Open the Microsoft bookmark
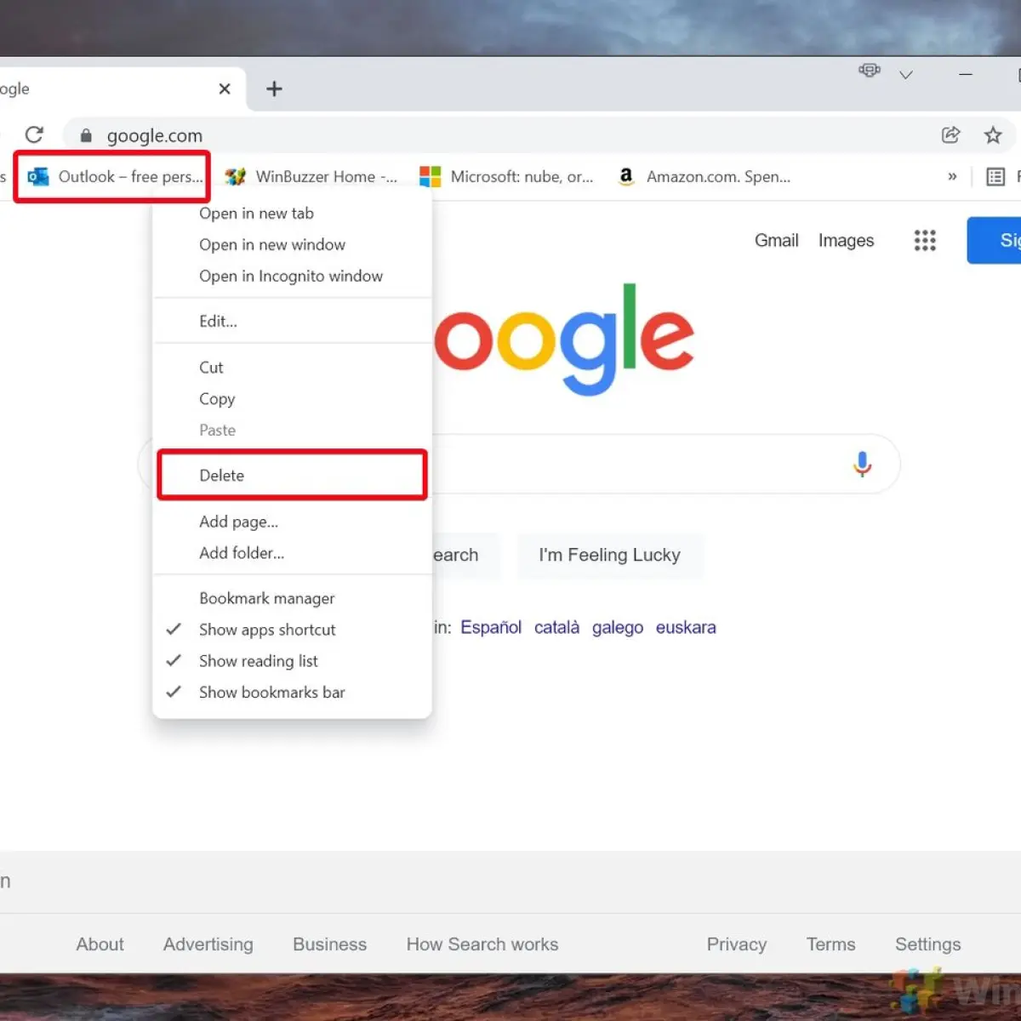 [507, 177]
